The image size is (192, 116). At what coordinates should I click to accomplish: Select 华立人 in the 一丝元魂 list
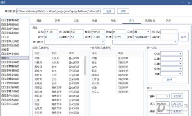(x=116, y=92)
